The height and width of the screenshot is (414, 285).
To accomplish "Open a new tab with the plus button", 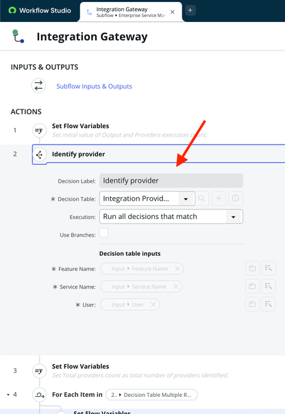I will (190, 10).
